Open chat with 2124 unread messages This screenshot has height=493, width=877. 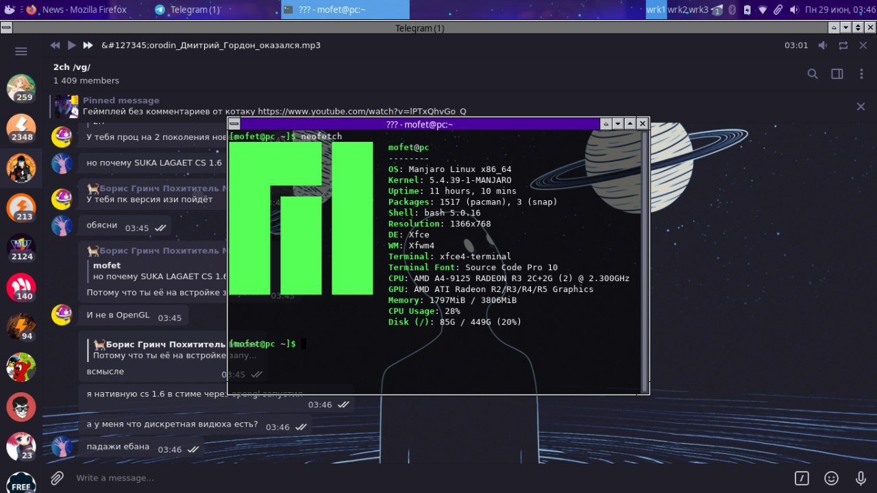click(21, 248)
